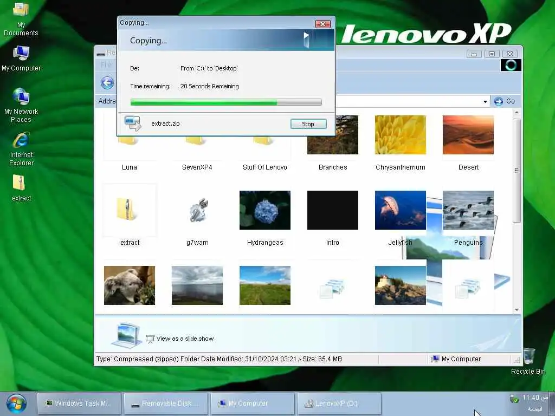
Task: Click the Back arrow in Explorer window
Action: point(107,83)
